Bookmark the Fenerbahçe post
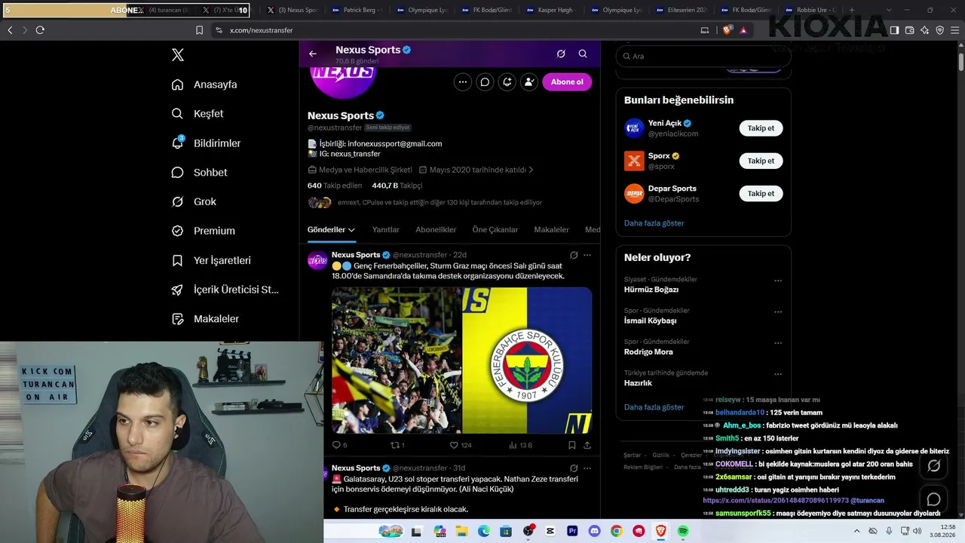This screenshot has height=543, width=965. pos(572,446)
